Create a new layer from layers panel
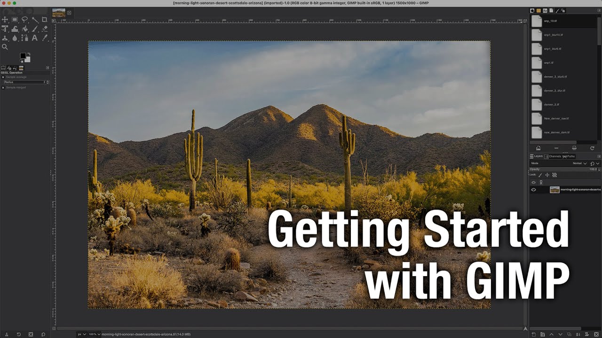Image resolution: width=602 pixels, height=338 pixels. point(533,334)
